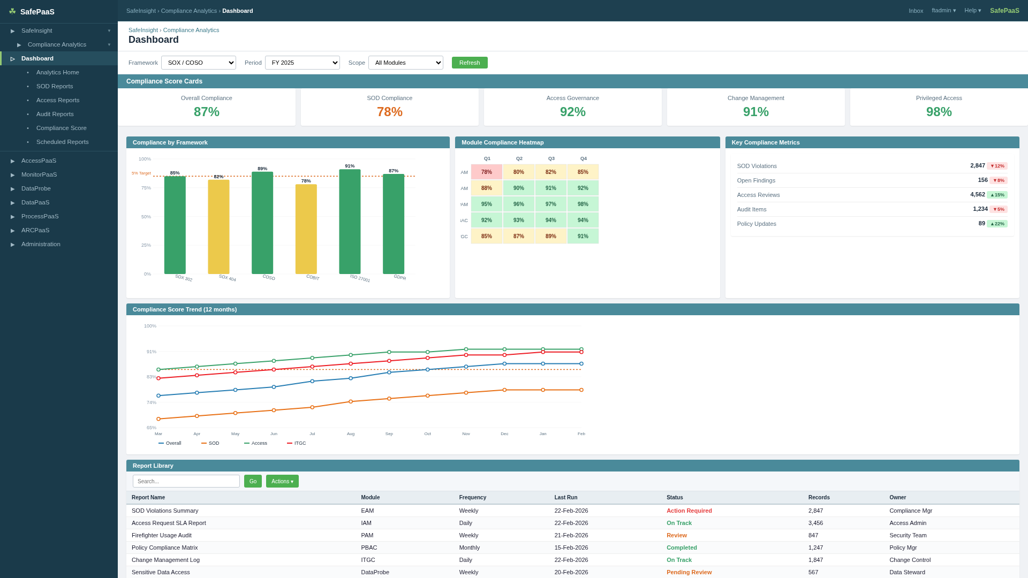Image resolution: width=1028 pixels, height=578 pixels.
Task: Expand the DataPaaS arrow icon
Action: (13, 203)
